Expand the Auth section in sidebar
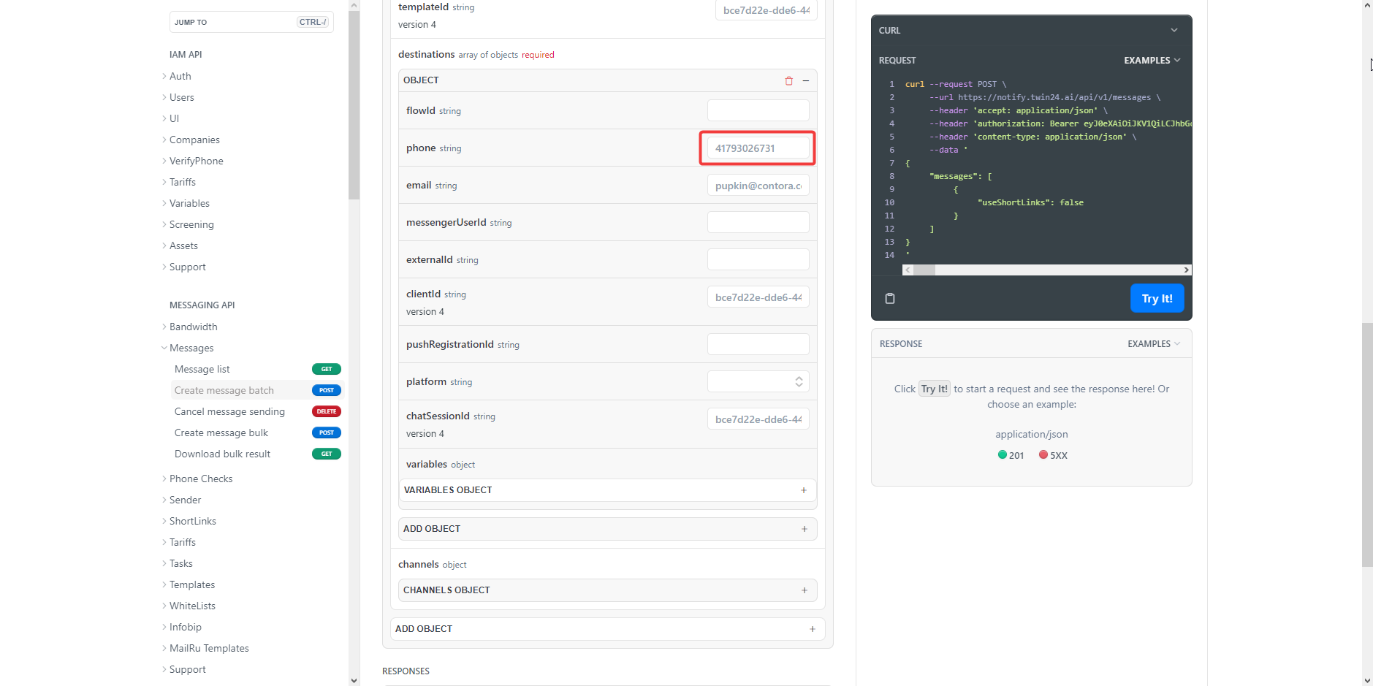The image size is (1373, 686). coord(180,76)
